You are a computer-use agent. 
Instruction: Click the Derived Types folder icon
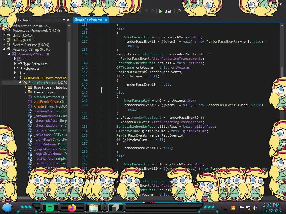30,92
